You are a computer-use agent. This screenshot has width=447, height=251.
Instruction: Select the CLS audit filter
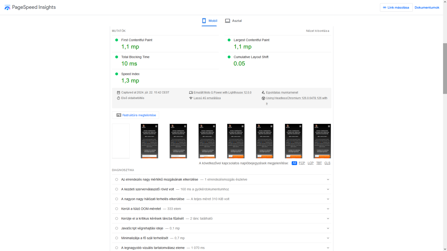click(x=327, y=163)
